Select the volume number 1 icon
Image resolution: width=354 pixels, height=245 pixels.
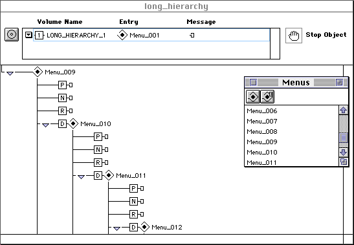(39, 35)
